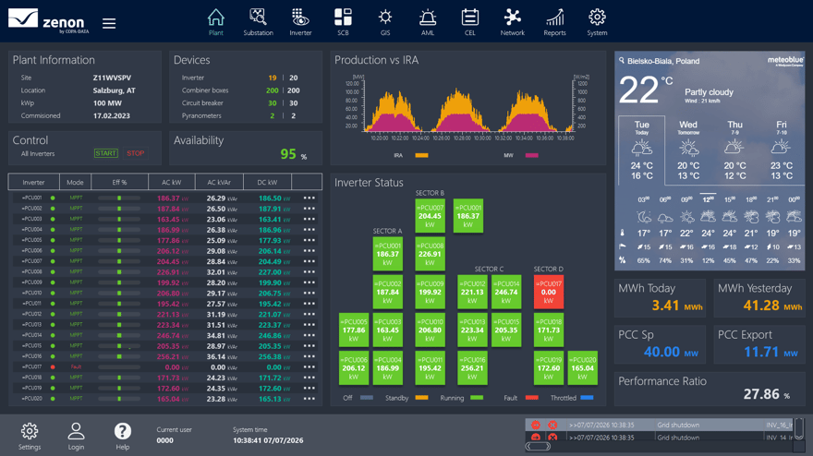The width and height of the screenshot is (813, 456).
Task: Open more options for PCU011 row
Action: [x=309, y=304]
